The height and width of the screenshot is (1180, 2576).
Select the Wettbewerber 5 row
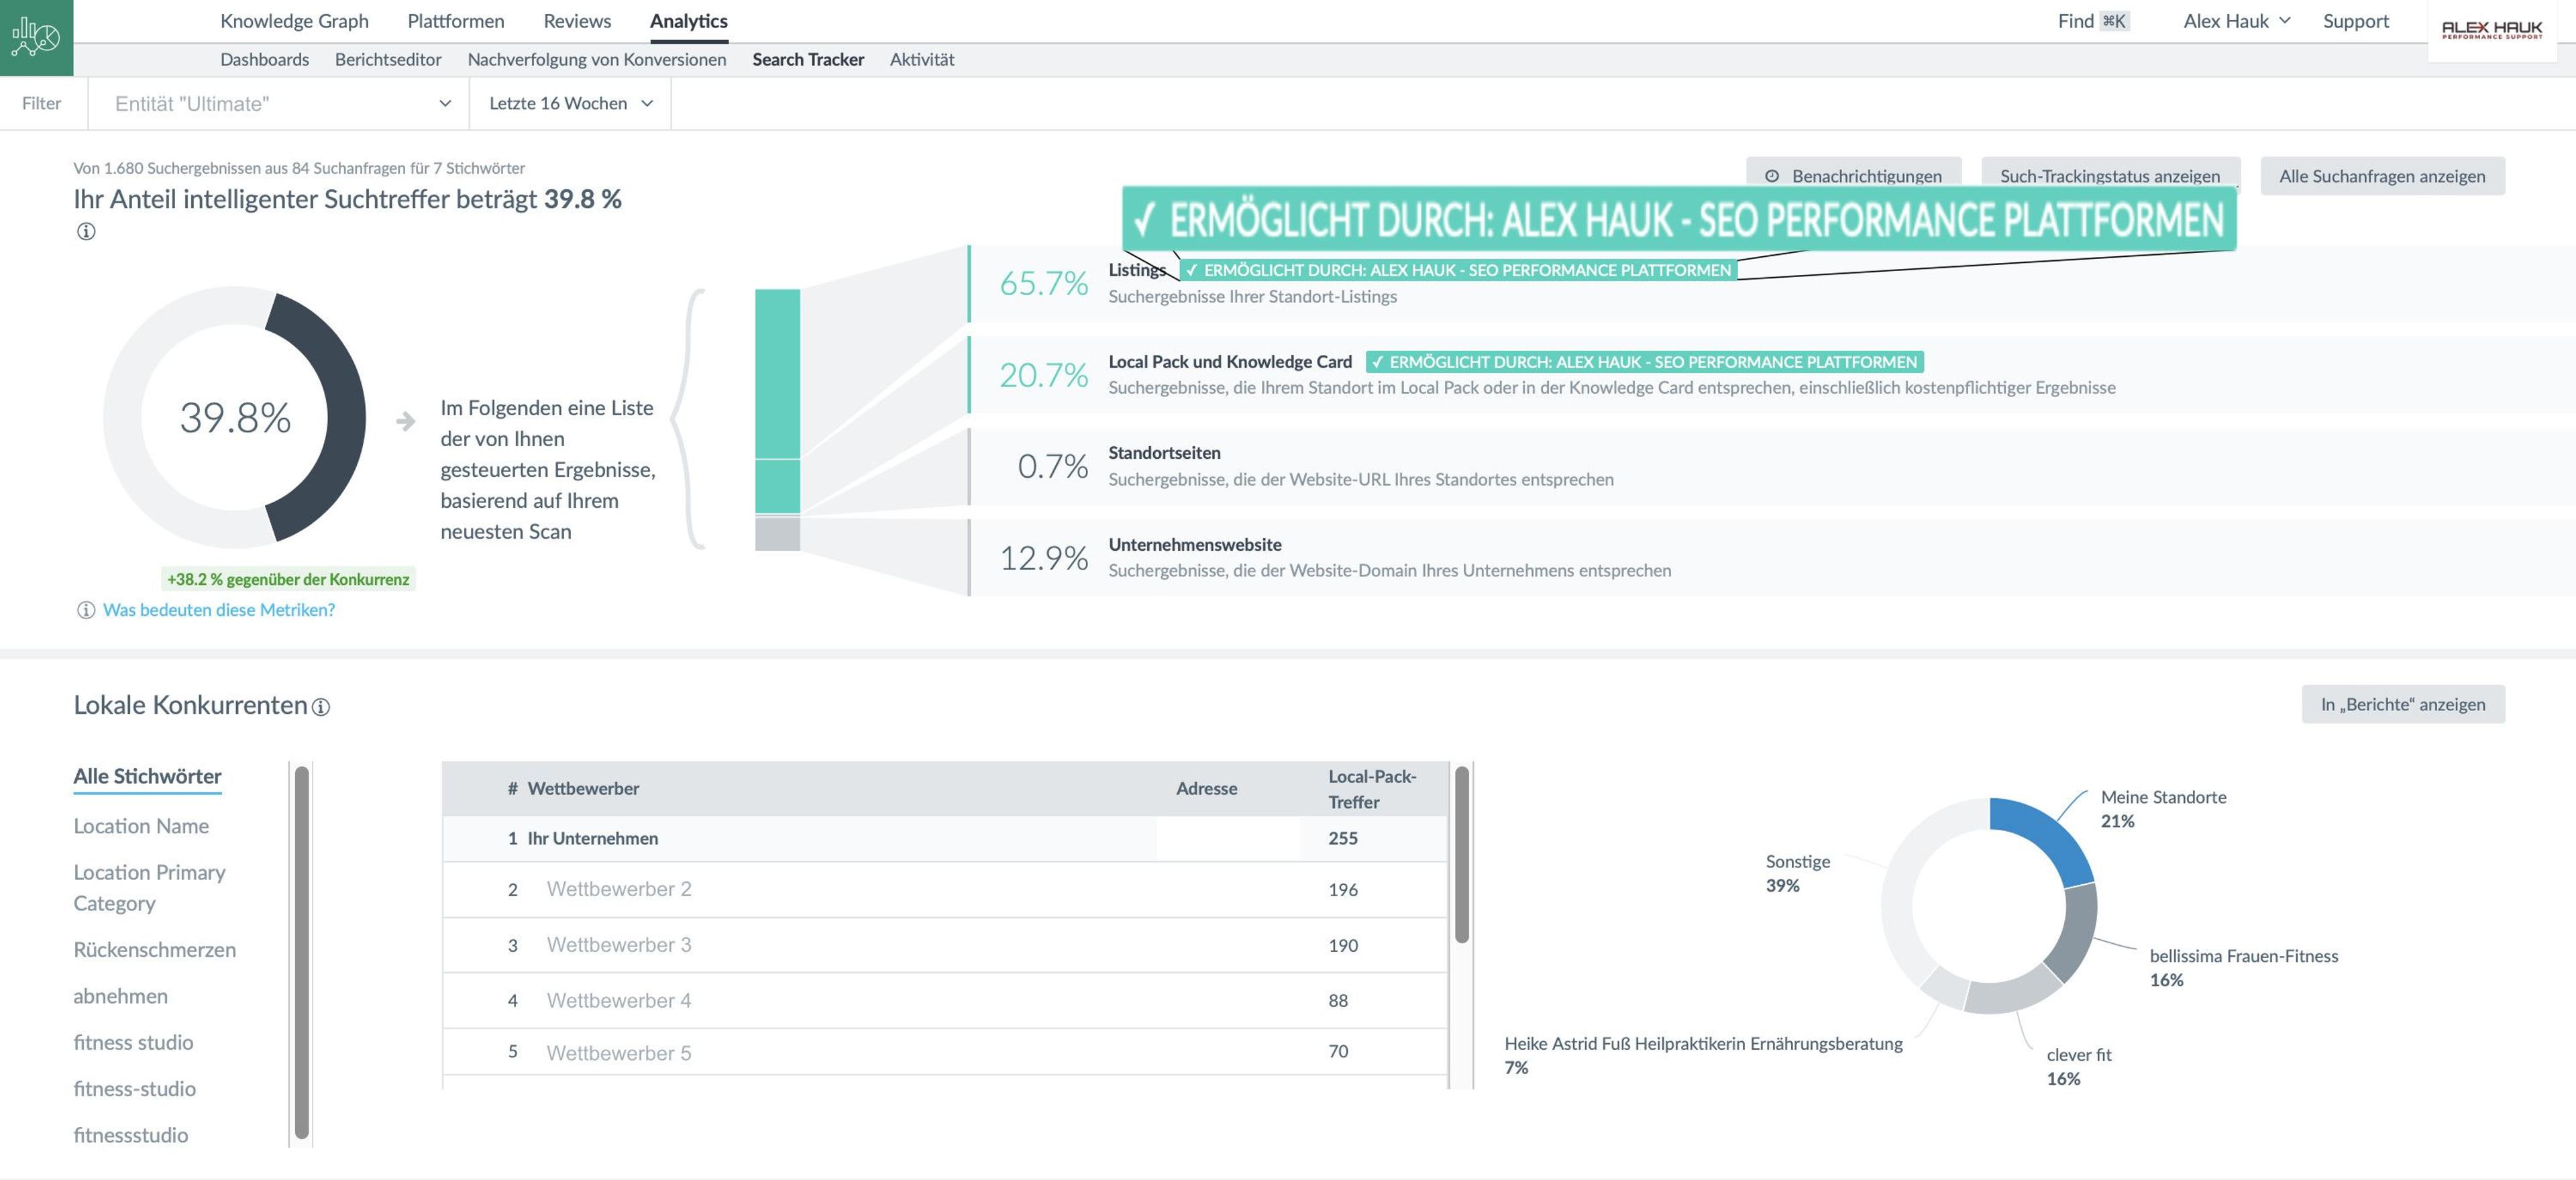point(945,1052)
